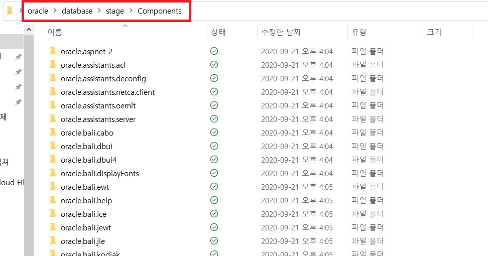Select the oracle.aspnet_2 folder
Viewport: 488px width, 256px height.
(x=86, y=51)
